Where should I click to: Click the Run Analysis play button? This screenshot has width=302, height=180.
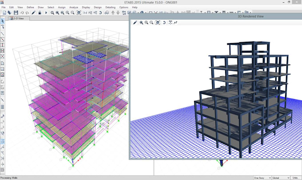point(46,12)
